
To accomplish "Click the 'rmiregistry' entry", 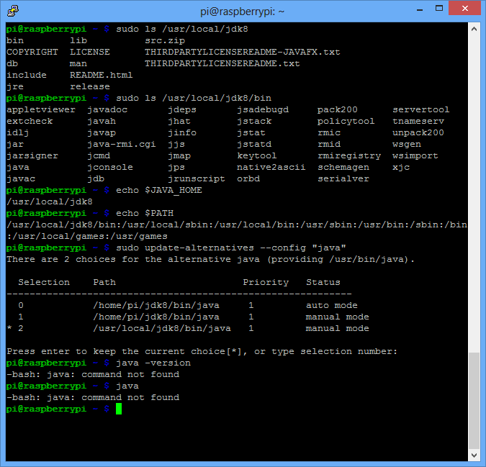I will (x=349, y=155).
